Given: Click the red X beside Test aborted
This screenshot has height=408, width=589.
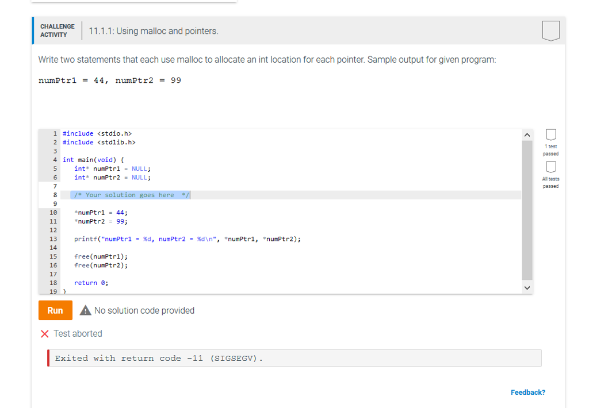Looking at the screenshot, I should [44, 334].
